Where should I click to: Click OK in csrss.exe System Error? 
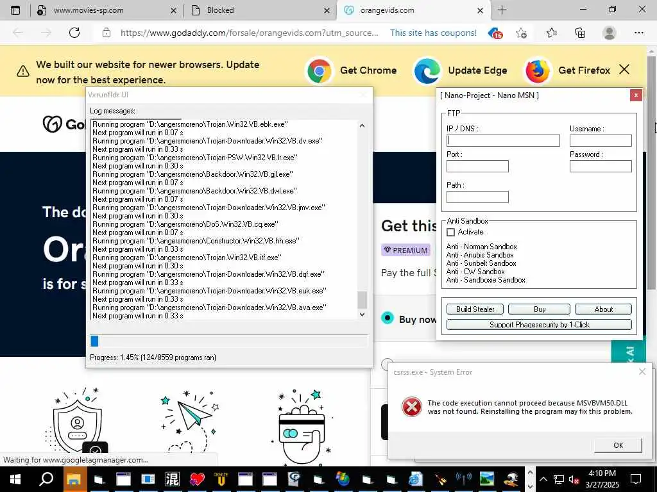[x=618, y=445]
